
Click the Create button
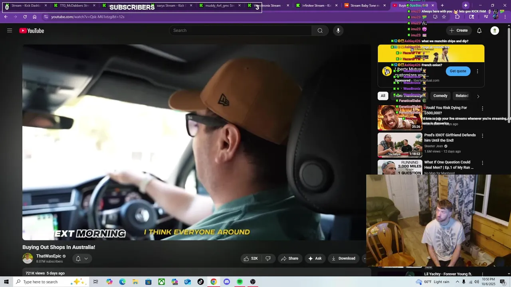458,30
